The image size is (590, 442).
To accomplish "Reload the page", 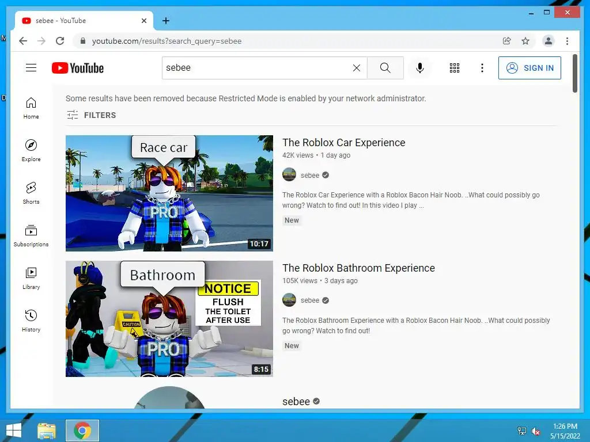I will pos(60,41).
